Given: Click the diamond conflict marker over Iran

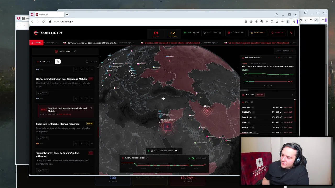Looking at the screenshot, I should [x=207, y=111].
